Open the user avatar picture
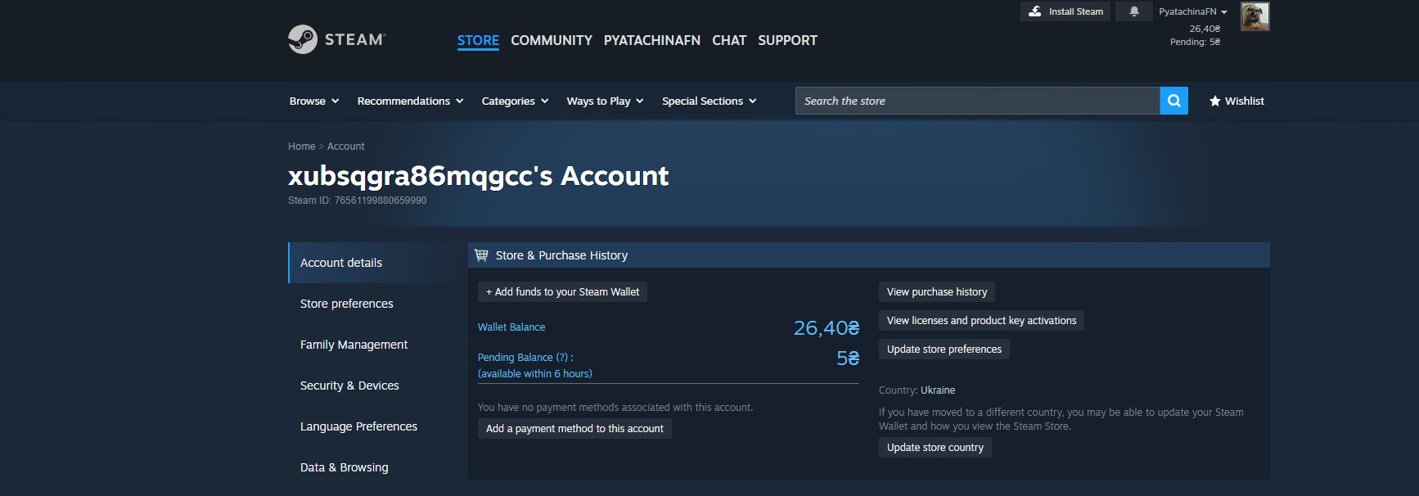 (1255, 16)
